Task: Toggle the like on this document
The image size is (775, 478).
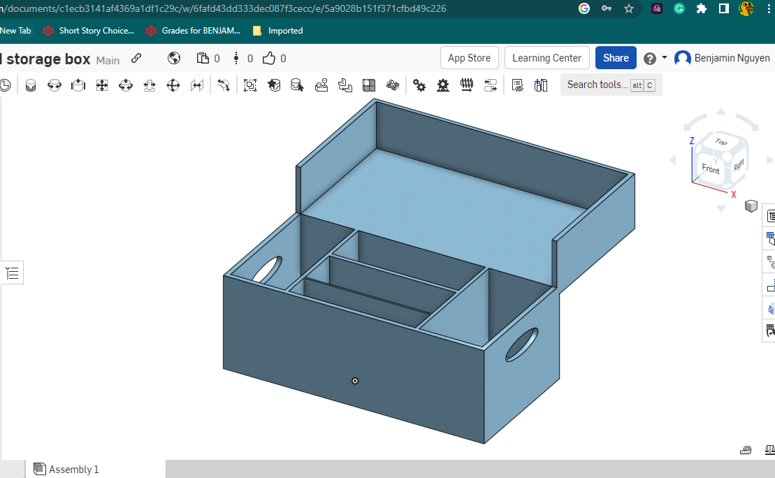Action: 268,58
